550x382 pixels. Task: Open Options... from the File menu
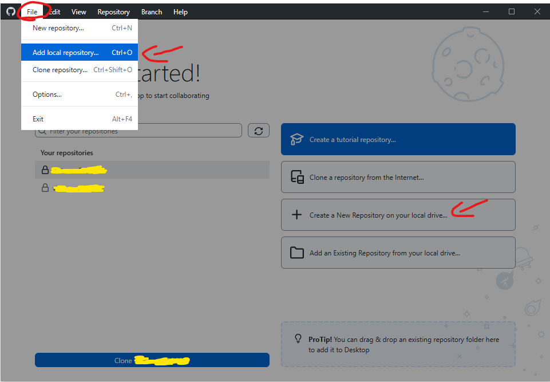(x=80, y=94)
